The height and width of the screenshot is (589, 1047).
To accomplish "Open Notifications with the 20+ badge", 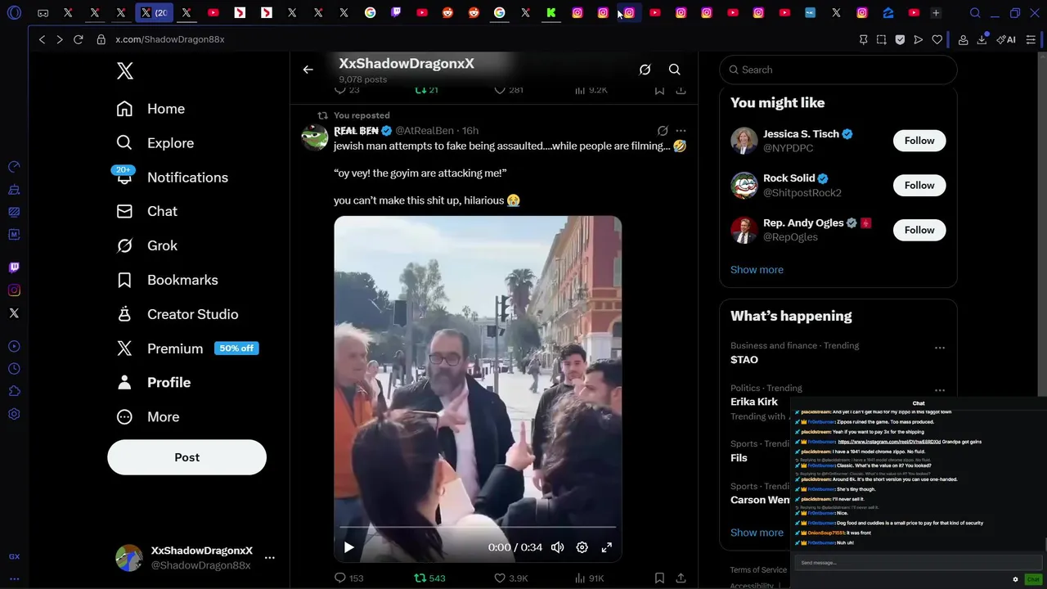I will (x=173, y=178).
